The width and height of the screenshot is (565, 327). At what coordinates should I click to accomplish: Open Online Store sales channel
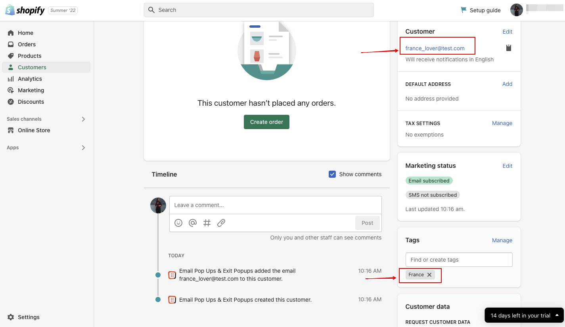point(34,130)
